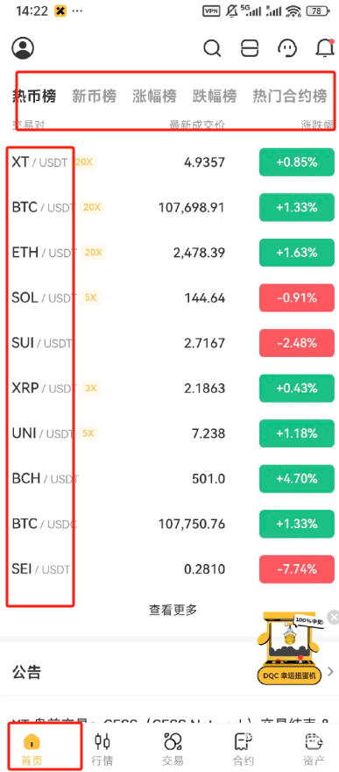Image resolution: width=339 pixels, height=772 pixels.
Task: Open customer support headset icon
Action: click(287, 48)
